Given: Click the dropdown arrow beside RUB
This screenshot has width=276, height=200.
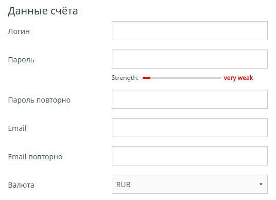Looking at the screenshot, I should coord(261,185).
